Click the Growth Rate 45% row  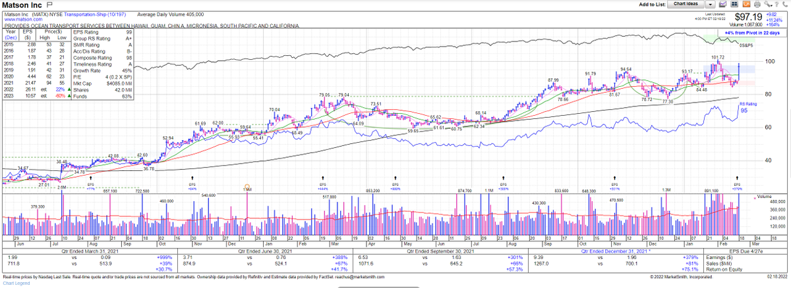pyautogui.click(x=102, y=70)
